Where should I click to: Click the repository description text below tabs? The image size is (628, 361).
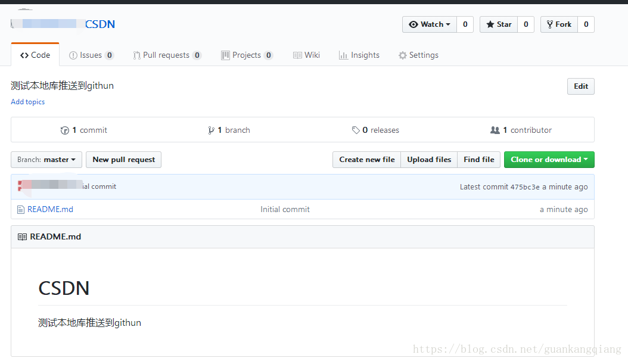click(x=62, y=86)
